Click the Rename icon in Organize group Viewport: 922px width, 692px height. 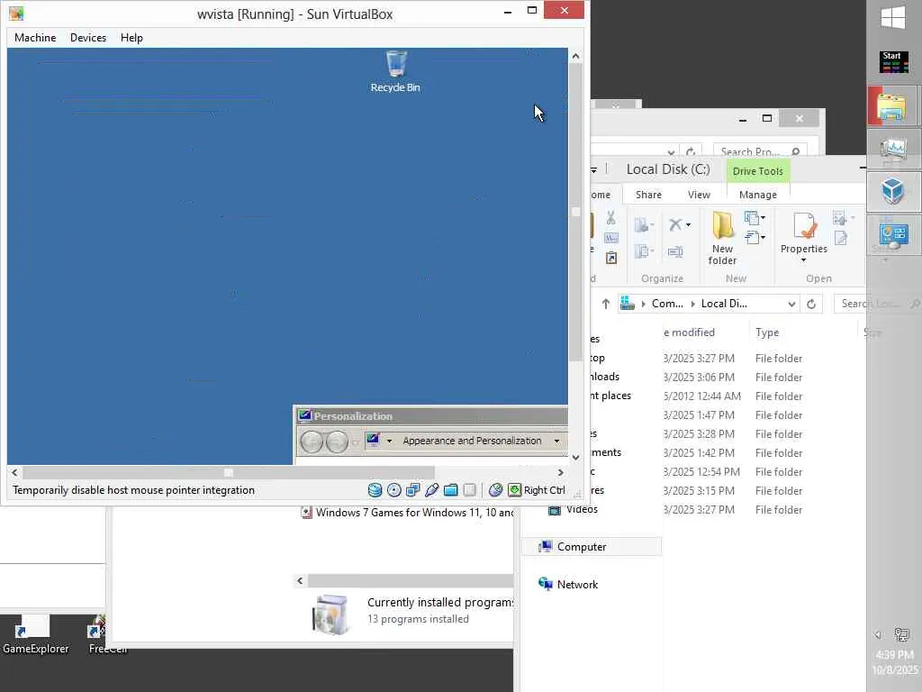click(675, 252)
